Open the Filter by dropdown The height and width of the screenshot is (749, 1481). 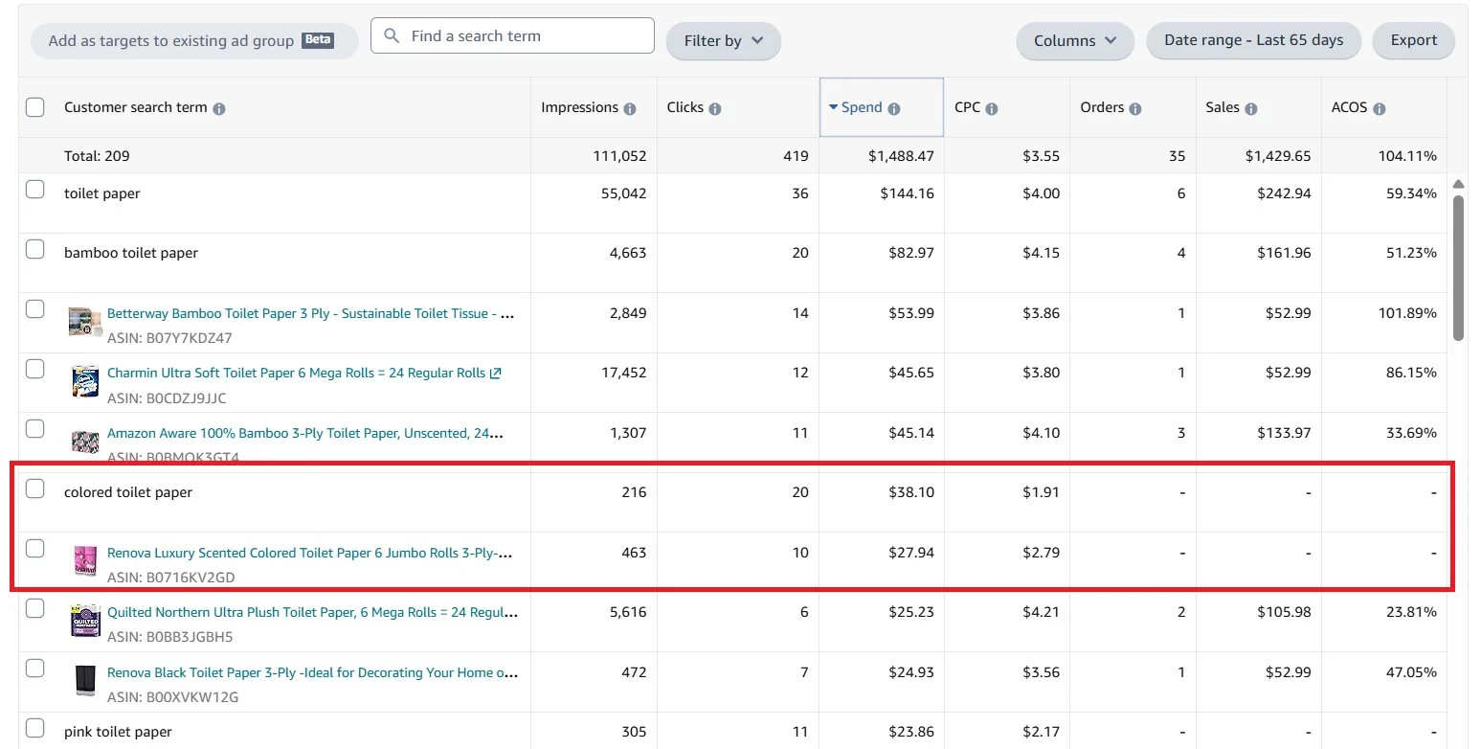tap(723, 41)
